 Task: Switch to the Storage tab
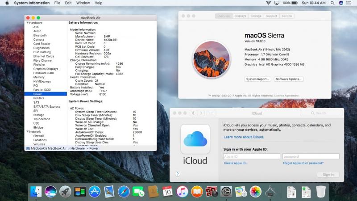click(256, 16)
